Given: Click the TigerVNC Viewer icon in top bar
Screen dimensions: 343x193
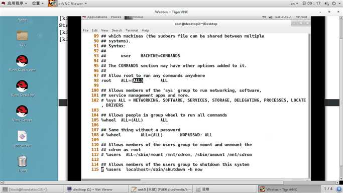Looking at the screenshot, I should click(52, 4).
